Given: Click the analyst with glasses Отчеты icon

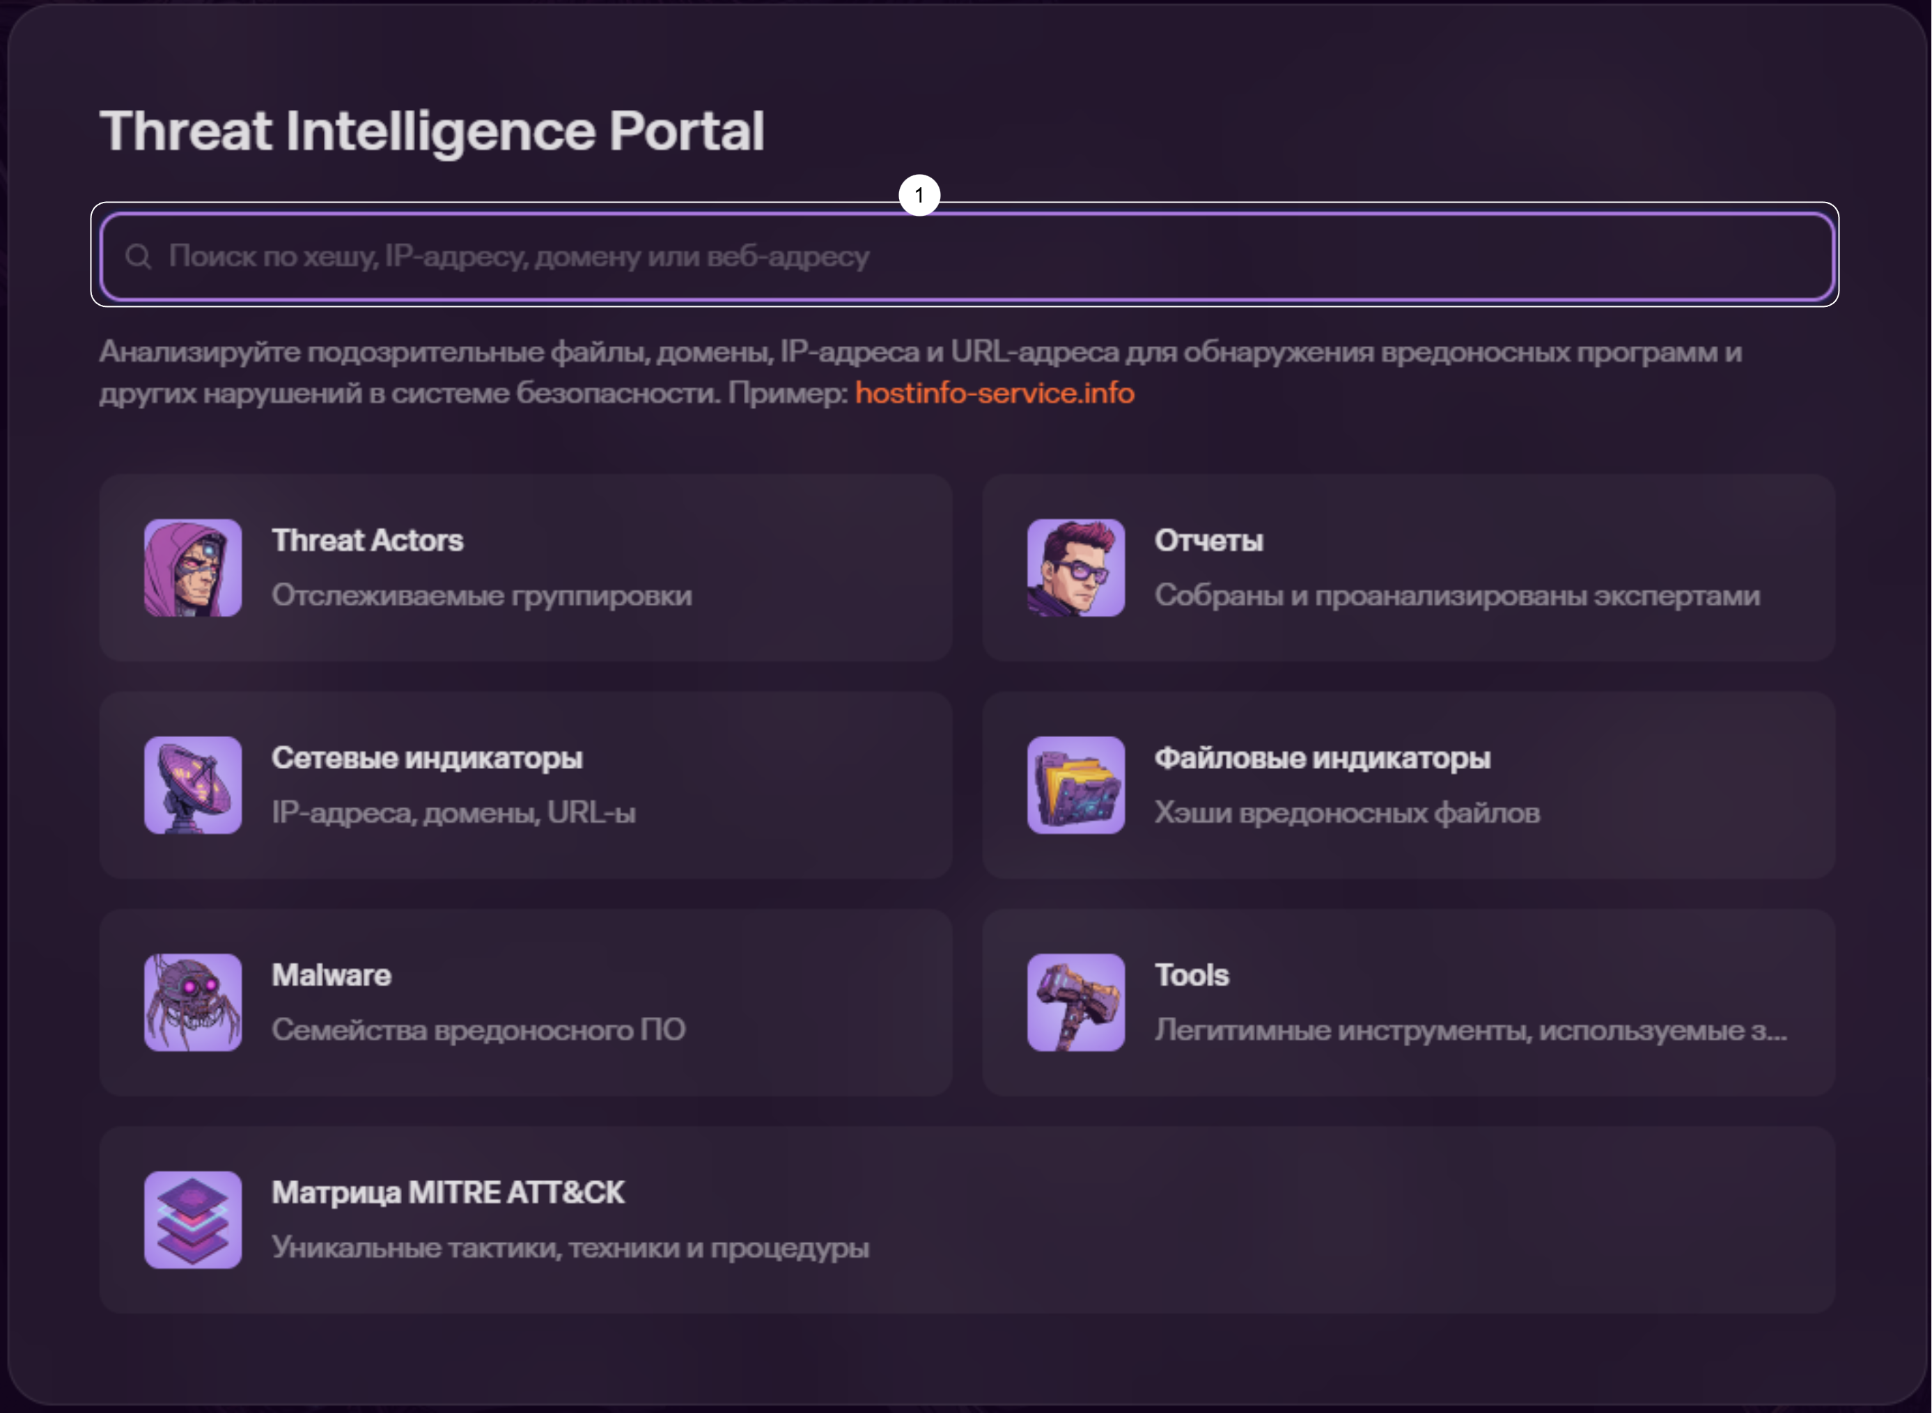Looking at the screenshot, I should click(x=1075, y=568).
